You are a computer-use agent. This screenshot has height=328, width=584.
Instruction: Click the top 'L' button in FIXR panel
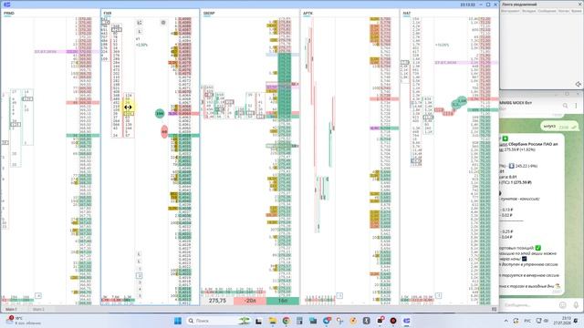(140, 32)
